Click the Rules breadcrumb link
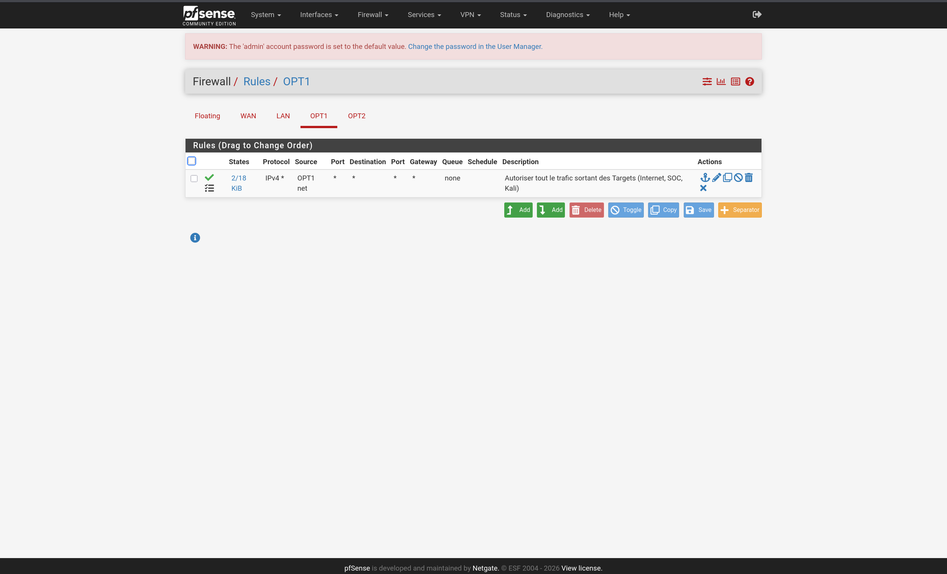The width and height of the screenshot is (947, 574). point(257,82)
